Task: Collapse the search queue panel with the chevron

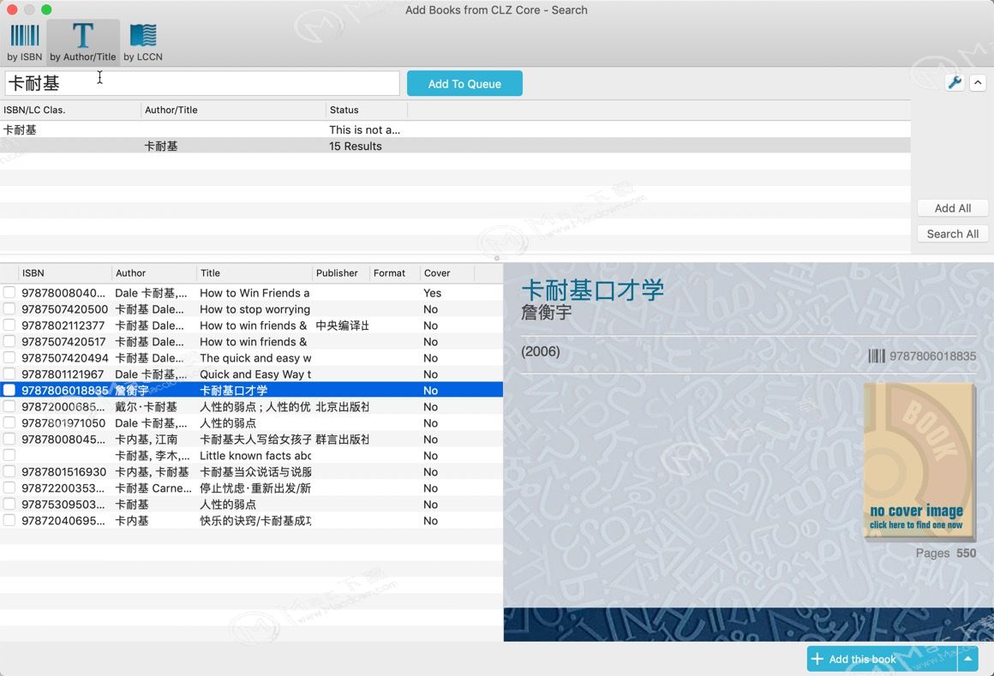Action: tap(978, 82)
